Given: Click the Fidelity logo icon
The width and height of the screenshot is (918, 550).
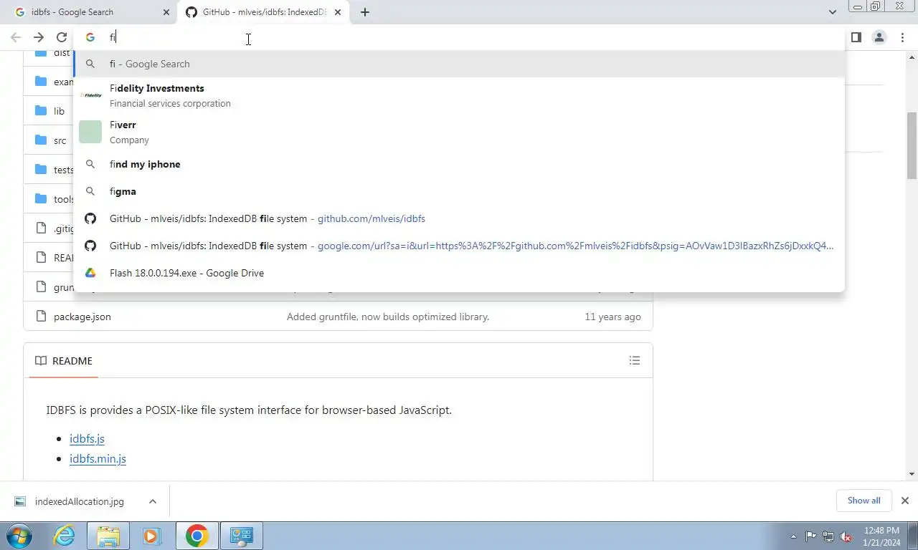Looking at the screenshot, I should 90,95.
